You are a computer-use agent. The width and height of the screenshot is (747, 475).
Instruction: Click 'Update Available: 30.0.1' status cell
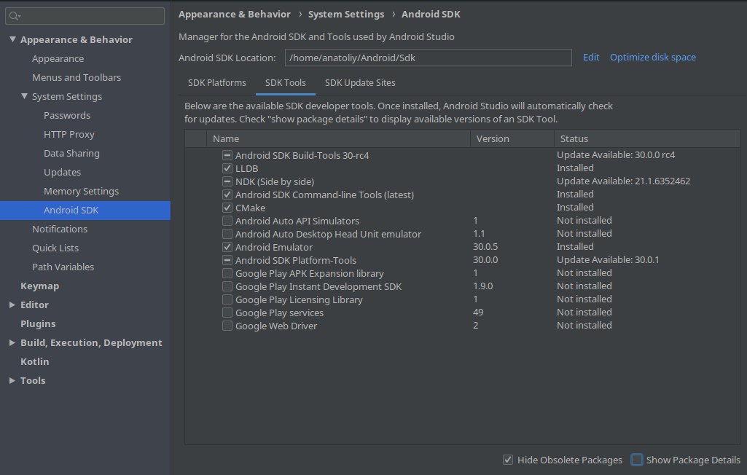pos(608,259)
